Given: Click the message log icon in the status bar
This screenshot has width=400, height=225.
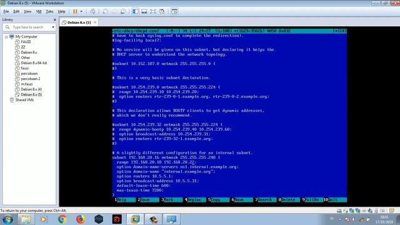Looking at the screenshot, I should coord(392,211).
